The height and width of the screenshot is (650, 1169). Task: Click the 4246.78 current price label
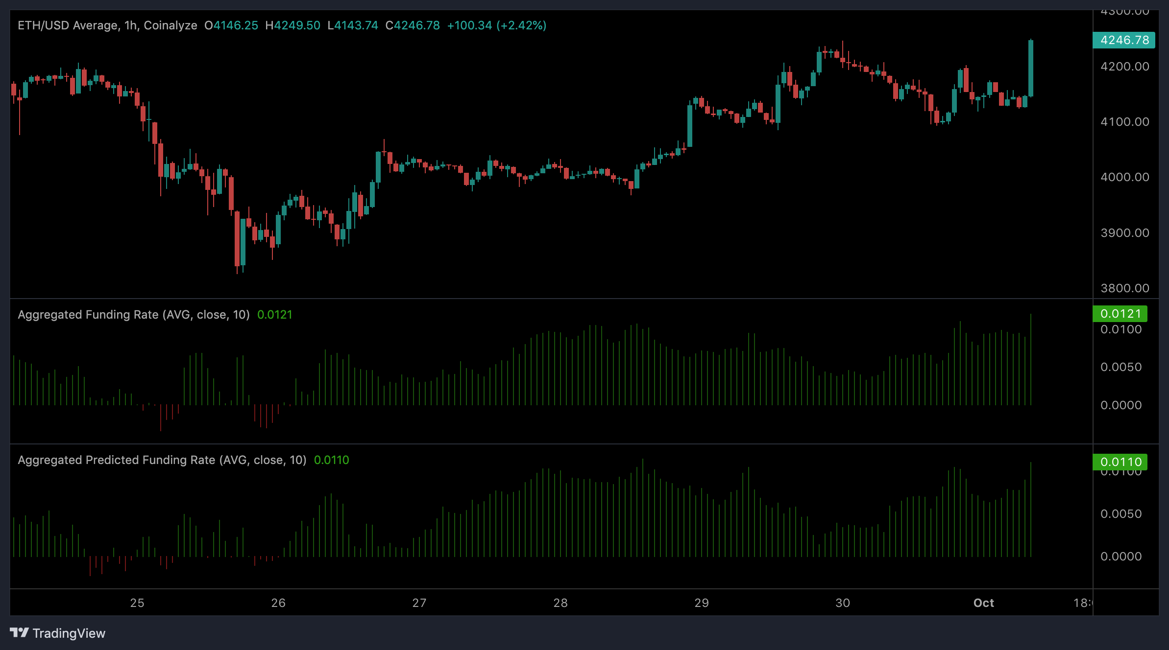(1124, 40)
